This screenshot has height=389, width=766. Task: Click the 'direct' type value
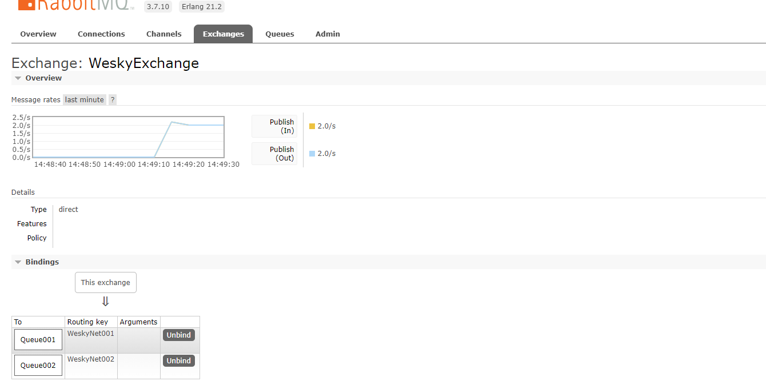coord(69,210)
